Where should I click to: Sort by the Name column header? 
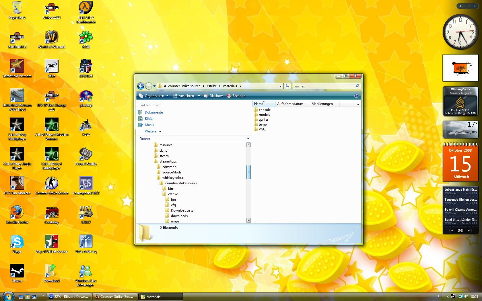[x=264, y=104]
